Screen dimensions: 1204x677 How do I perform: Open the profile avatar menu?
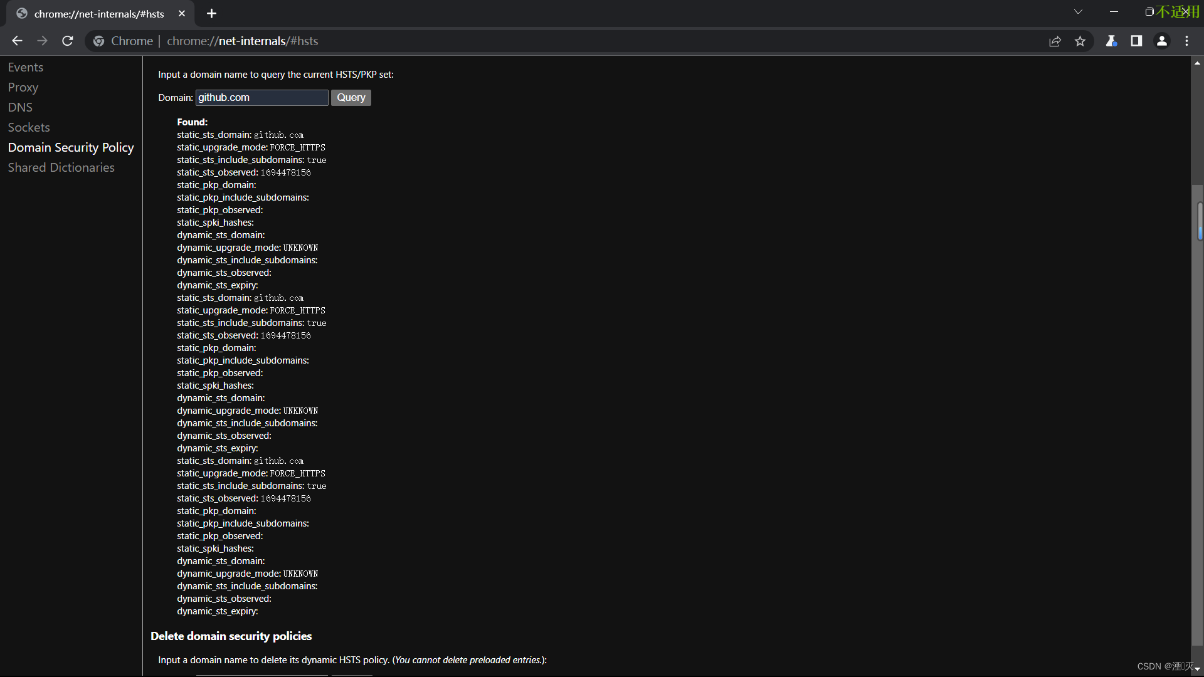point(1161,41)
